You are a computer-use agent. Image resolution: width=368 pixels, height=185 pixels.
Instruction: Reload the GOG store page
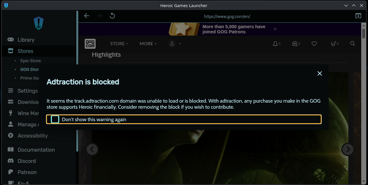pos(112,16)
